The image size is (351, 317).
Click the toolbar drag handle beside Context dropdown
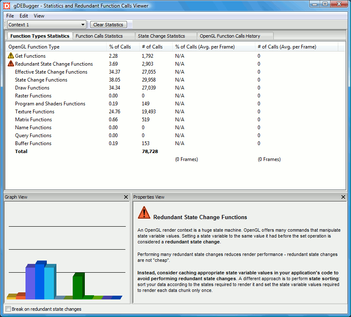pos(5,25)
